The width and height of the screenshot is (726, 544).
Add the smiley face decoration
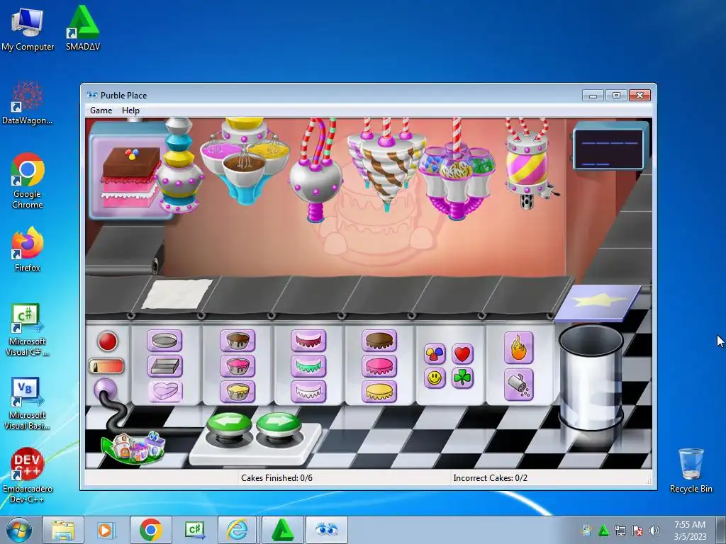click(435, 378)
